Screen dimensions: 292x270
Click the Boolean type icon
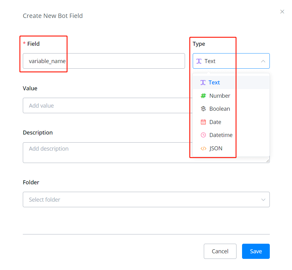(203, 109)
